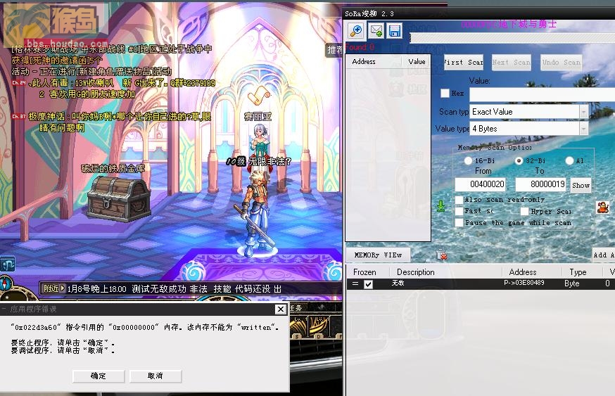Click the Next Scan button
The height and width of the screenshot is (396, 615).
tap(511, 63)
